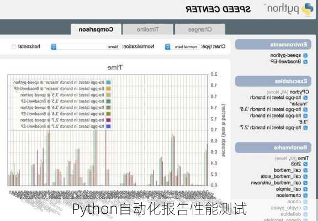Screen dimensions: 318x221
Task: Toggle the chameleon benchmark checkbox
Action: 305,196
